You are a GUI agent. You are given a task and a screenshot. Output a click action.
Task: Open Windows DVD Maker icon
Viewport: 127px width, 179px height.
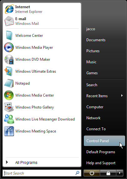[x=9, y=59]
